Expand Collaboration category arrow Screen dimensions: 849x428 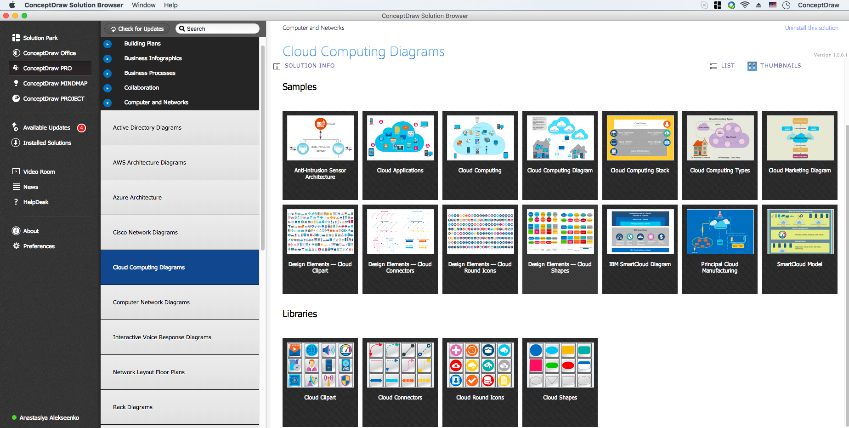108,88
